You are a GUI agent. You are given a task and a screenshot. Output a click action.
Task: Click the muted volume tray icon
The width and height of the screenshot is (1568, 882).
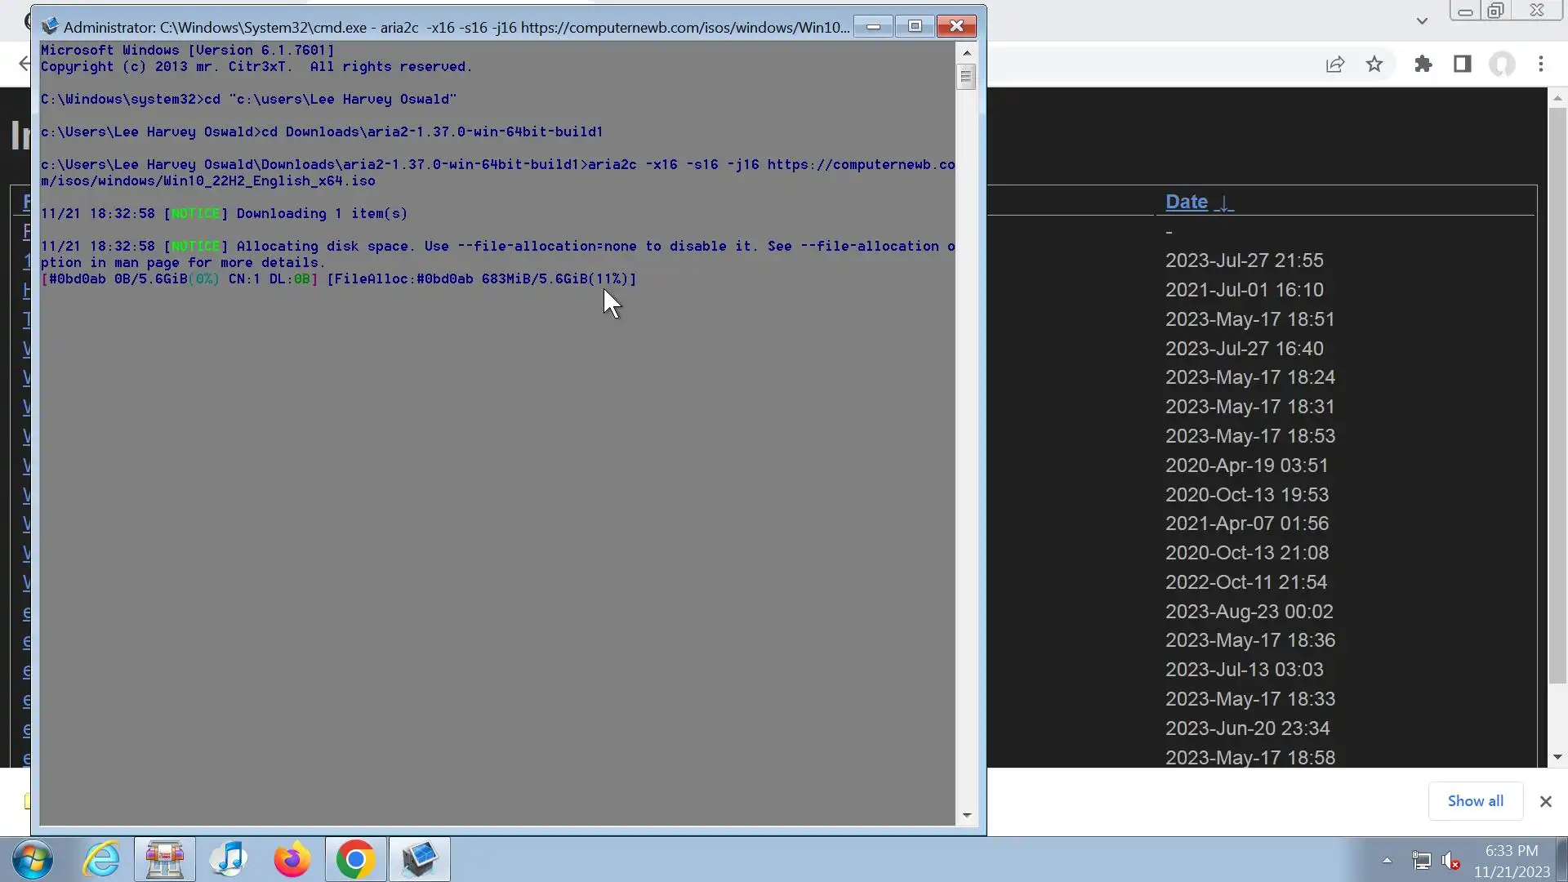(1450, 861)
